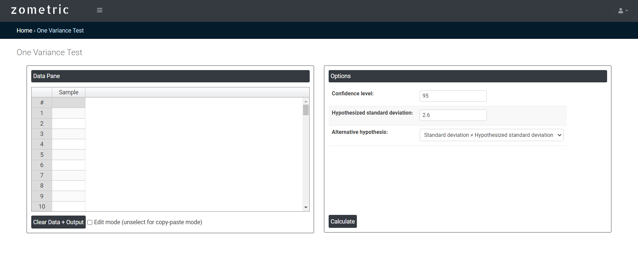Open One Variance Test breadcrumb
Image resolution: width=638 pixels, height=280 pixels.
[60, 31]
